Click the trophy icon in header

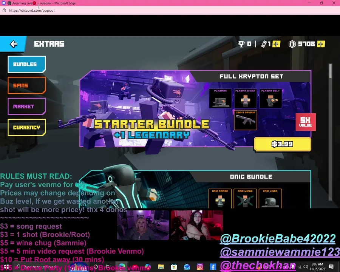click(x=241, y=44)
